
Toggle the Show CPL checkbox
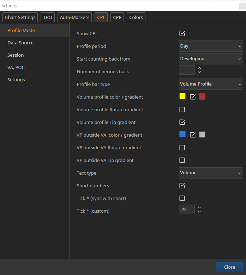(x=182, y=33)
